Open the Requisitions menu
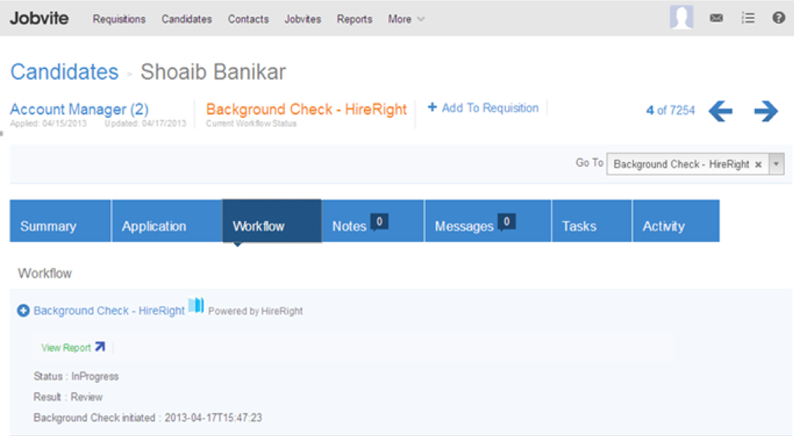Image resolution: width=794 pixels, height=436 pixels. (119, 20)
